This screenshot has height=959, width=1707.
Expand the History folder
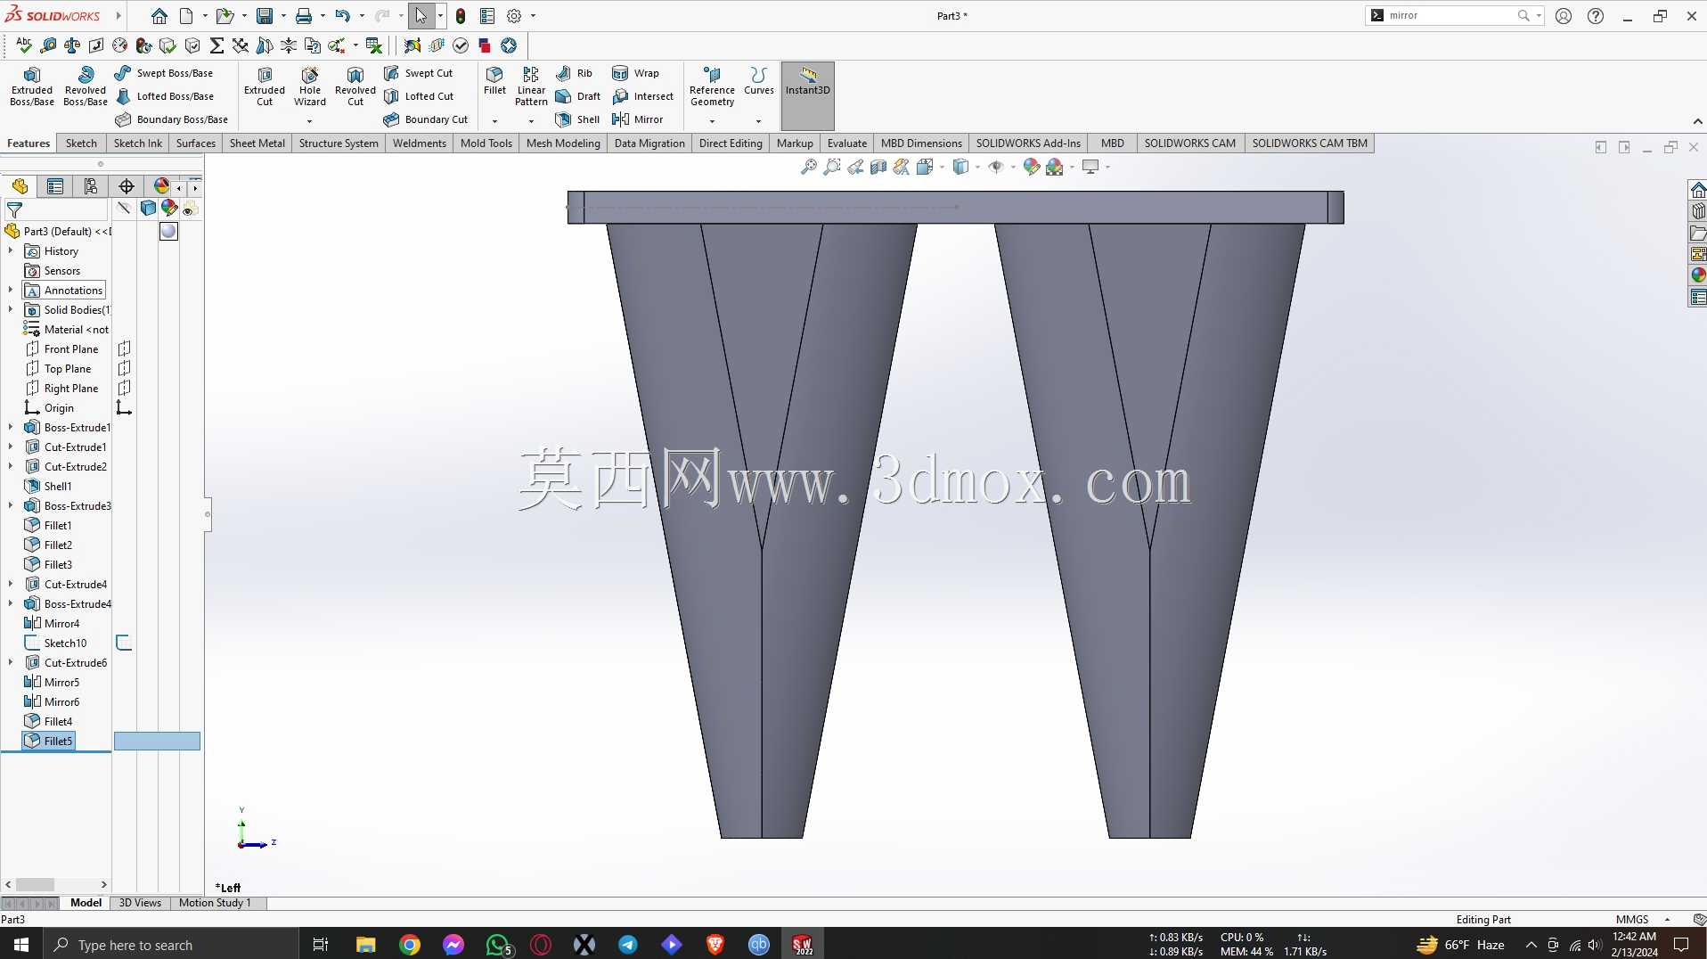[11, 250]
